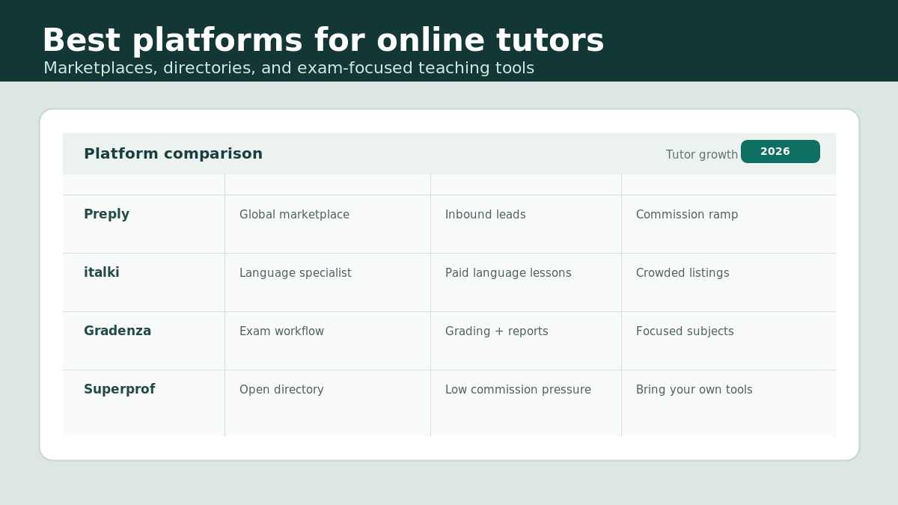898x505 pixels.
Task: Click the 'Global marketplace' cell
Action: (294, 215)
